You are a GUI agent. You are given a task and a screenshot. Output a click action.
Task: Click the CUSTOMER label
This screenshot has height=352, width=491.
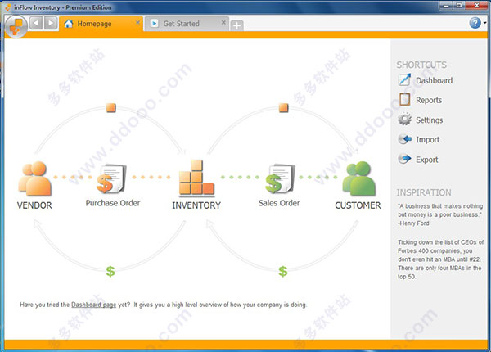358,205
